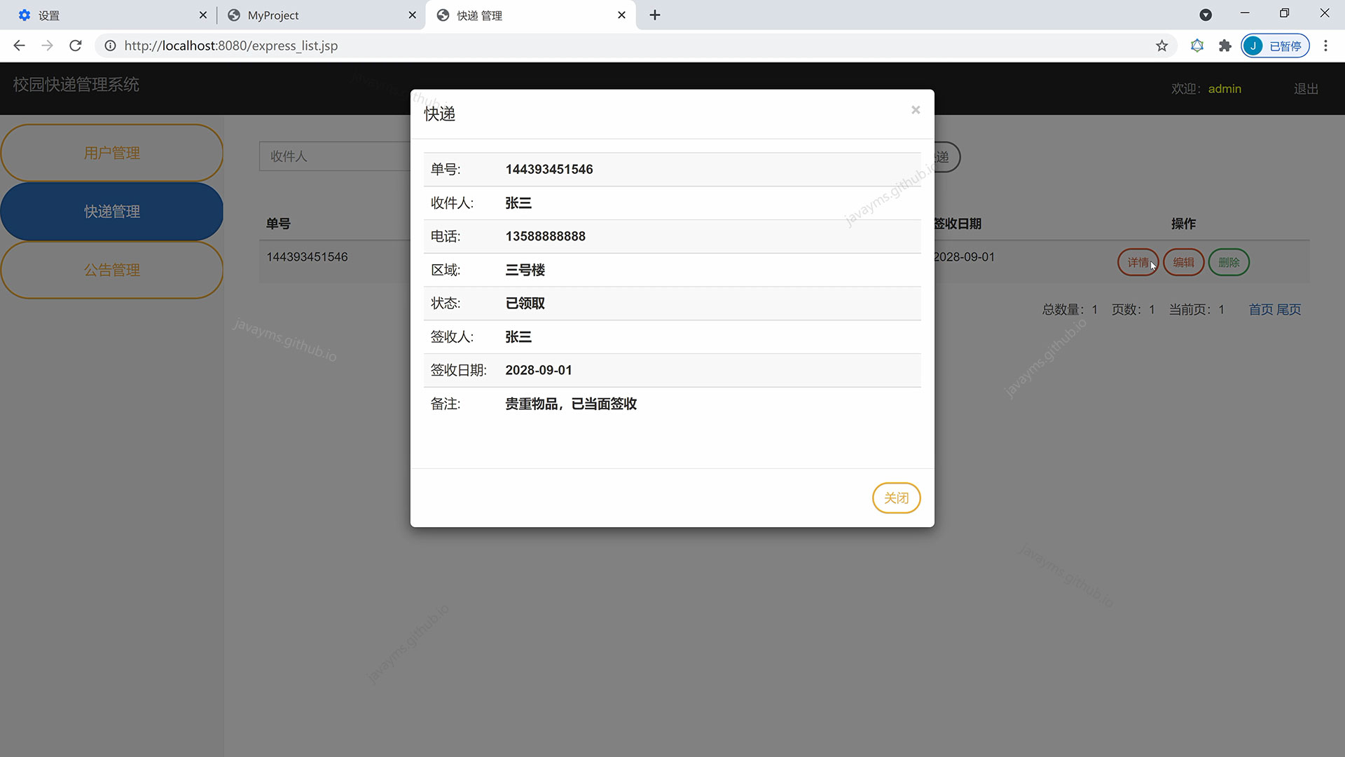This screenshot has width=1345, height=757.
Task: Close the 快递 dialog with X icon
Action: pos(915,110)
